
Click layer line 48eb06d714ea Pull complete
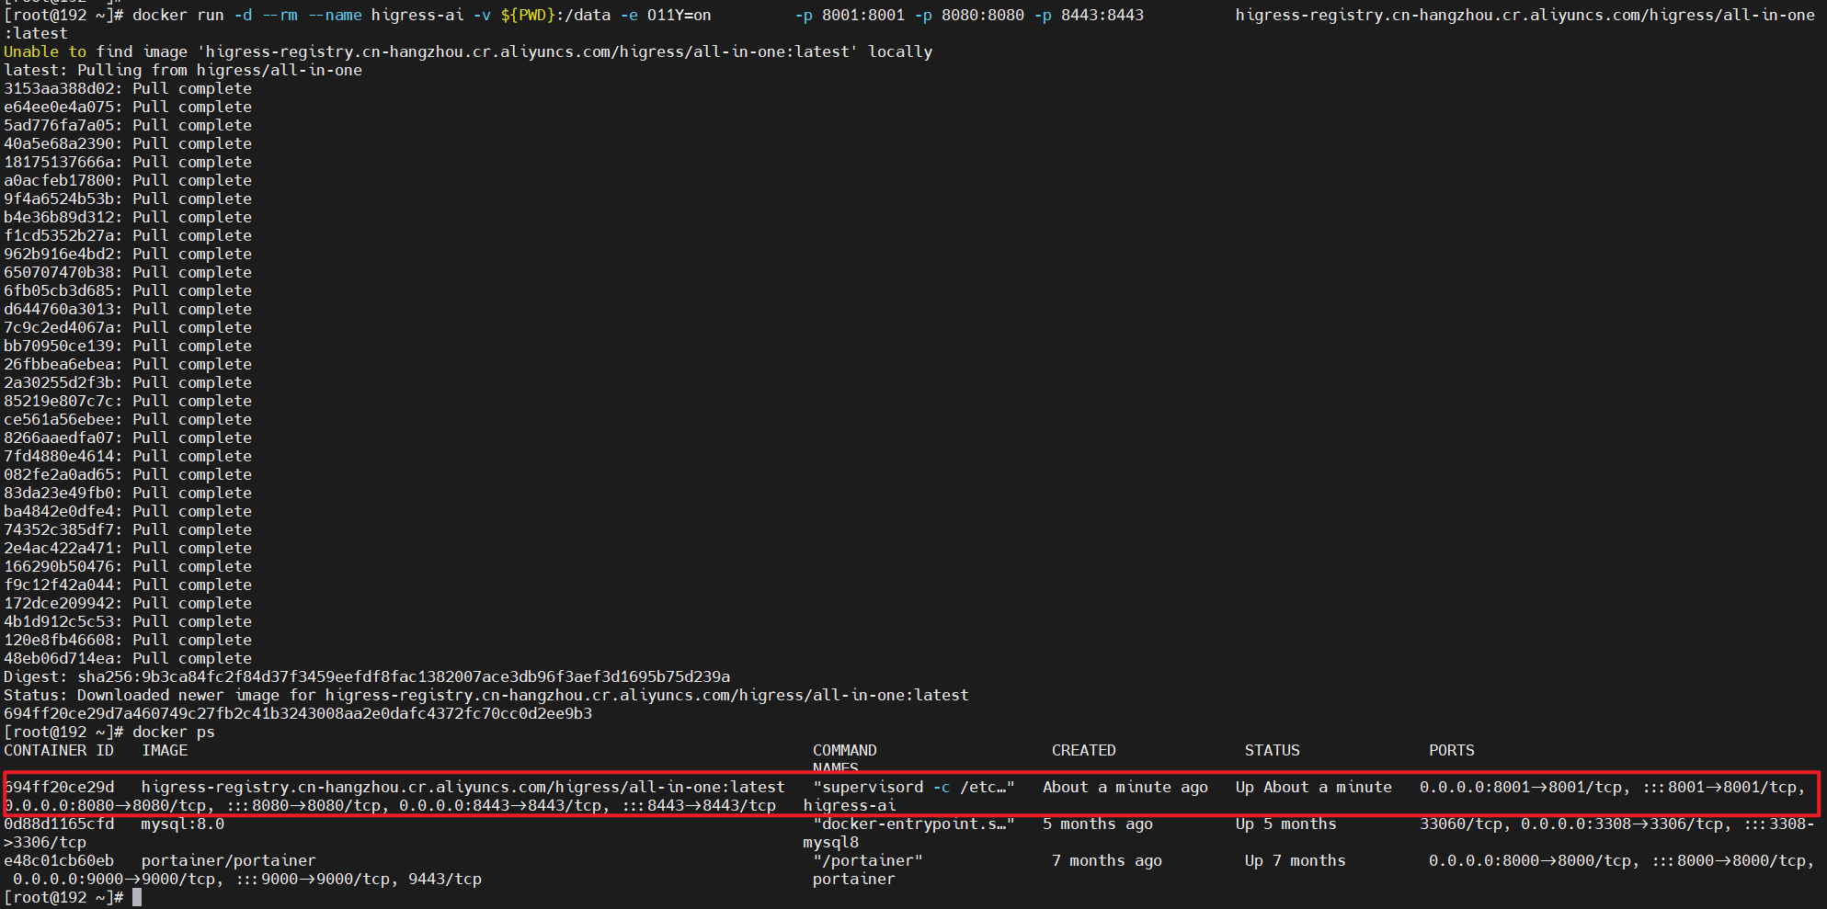click(128, 658)
